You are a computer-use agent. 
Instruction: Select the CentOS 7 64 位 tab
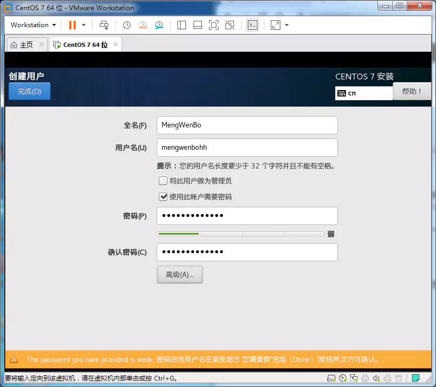coord(85,45)
